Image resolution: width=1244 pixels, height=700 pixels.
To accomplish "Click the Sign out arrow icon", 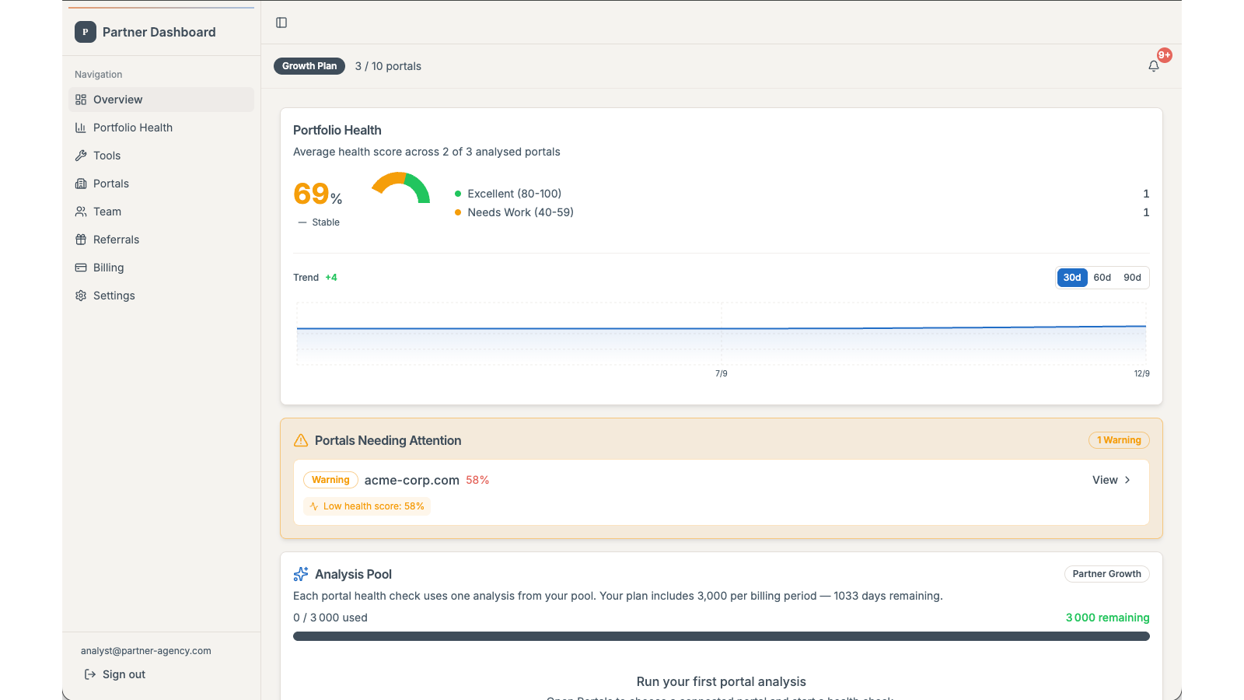I will (x=90, y=674).
